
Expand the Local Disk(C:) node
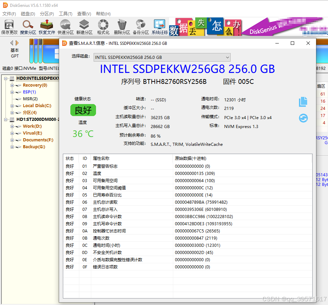(x=12, y=106)
